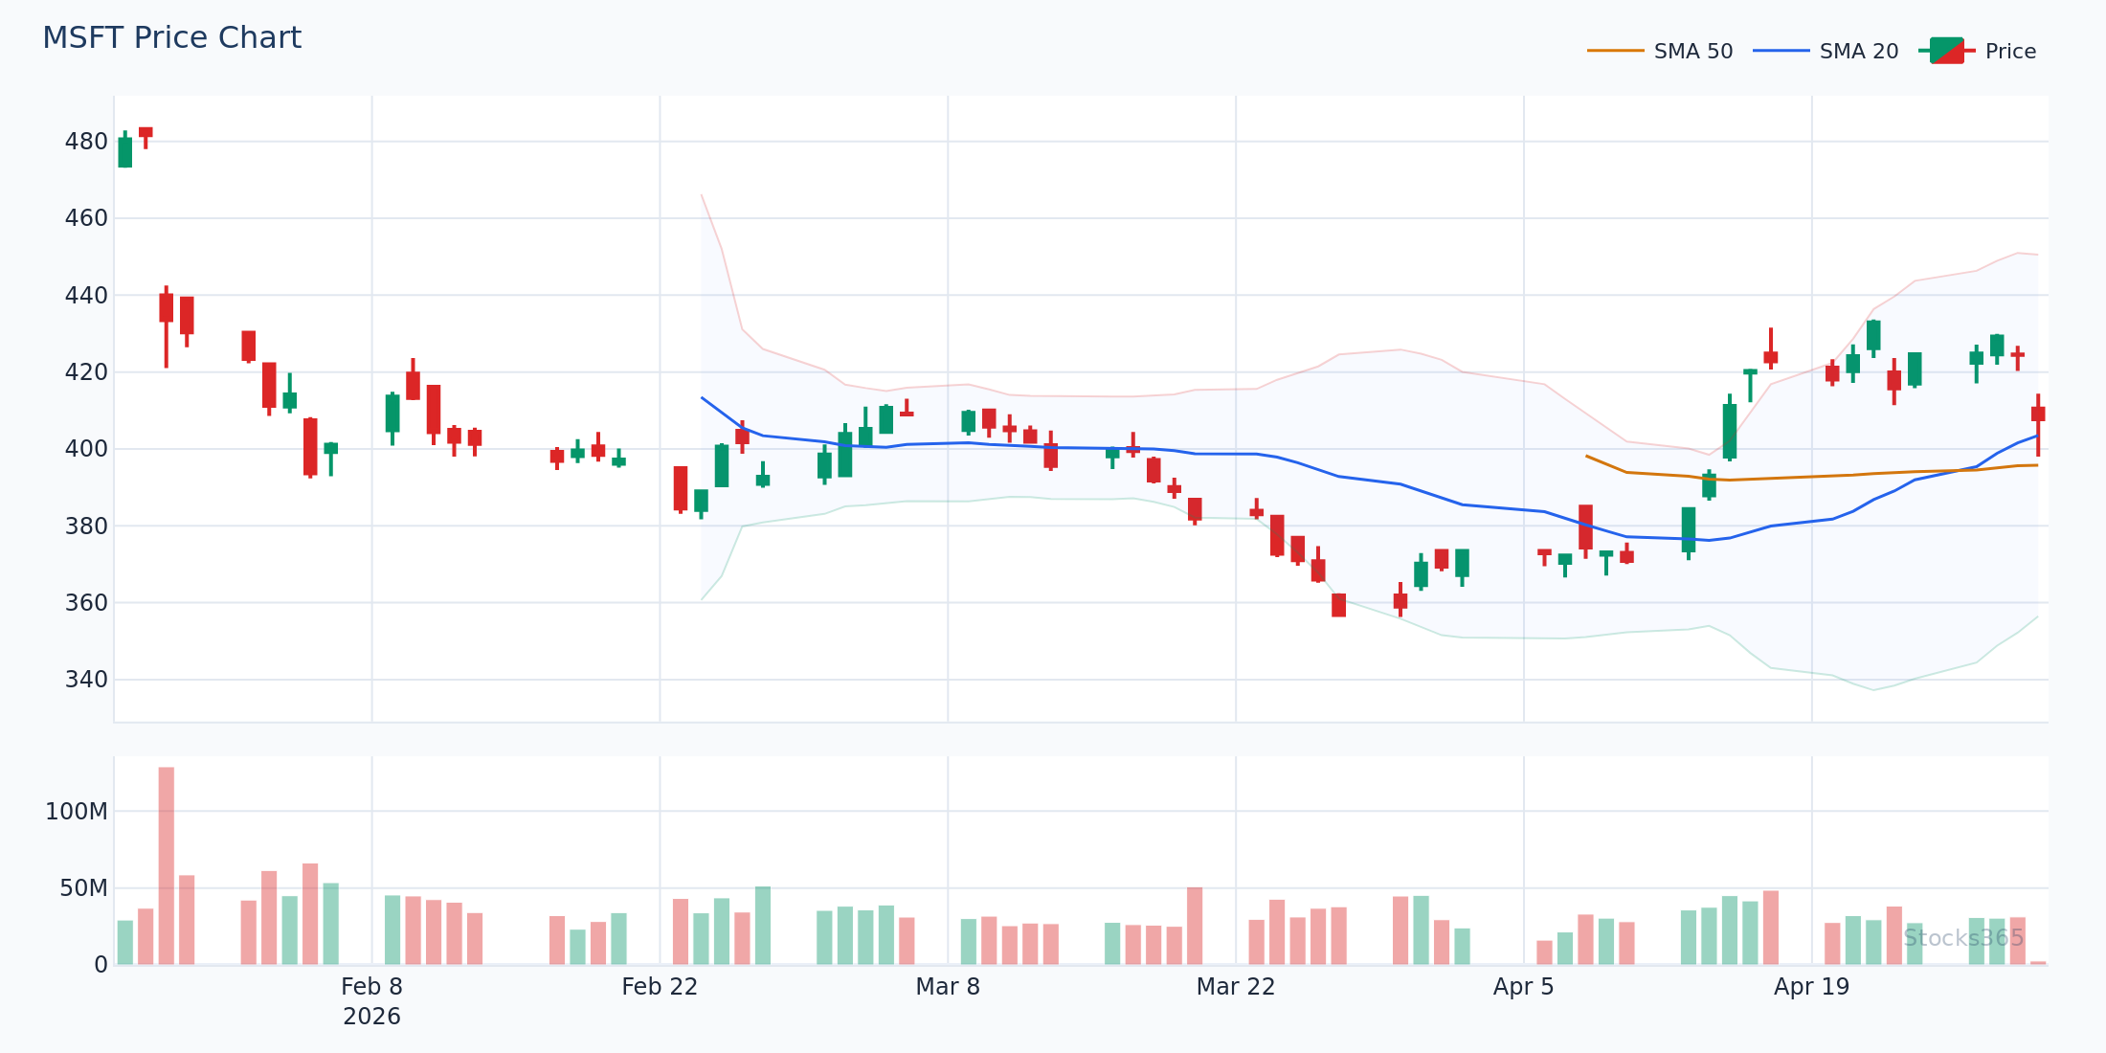This screenshot has width=2106, height=1053.
Task: Click the lowest red candle near 360 in late March
Action: (x=1340, y=603)
